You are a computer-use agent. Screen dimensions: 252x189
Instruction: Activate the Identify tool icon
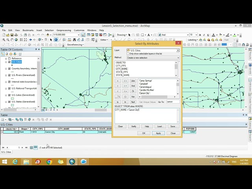pyautogui.click(x=56, y=40)
